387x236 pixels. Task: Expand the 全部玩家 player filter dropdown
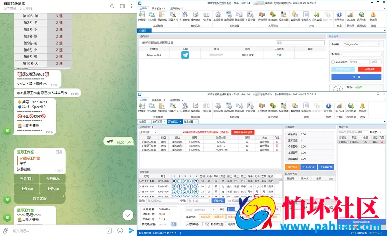(148, 132)
